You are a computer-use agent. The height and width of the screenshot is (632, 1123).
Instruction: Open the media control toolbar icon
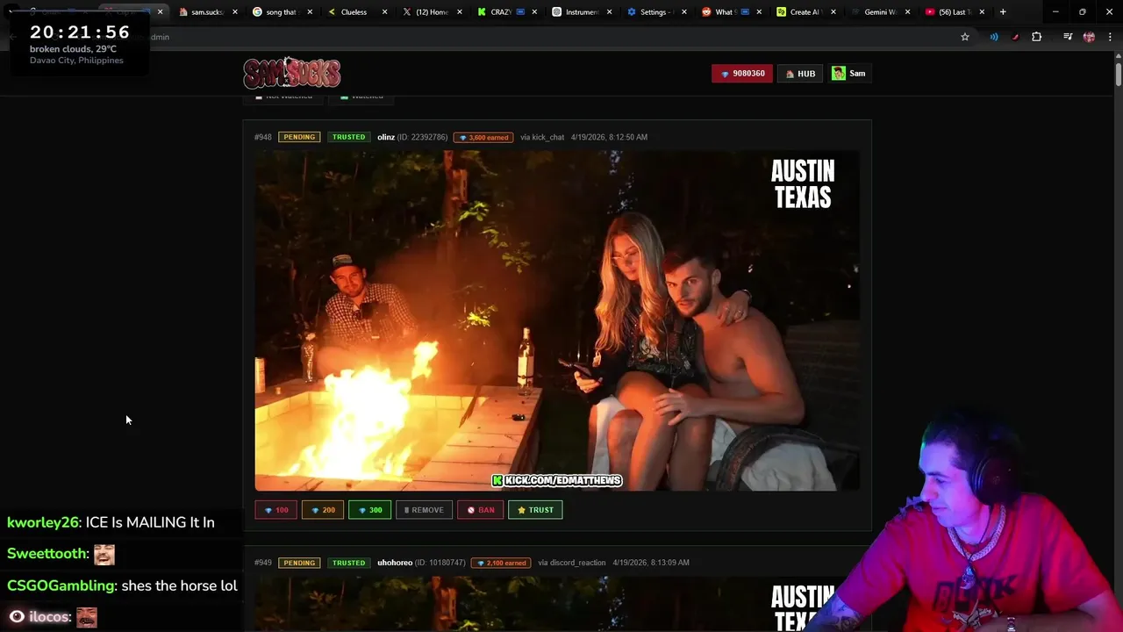click(1068, 37)
